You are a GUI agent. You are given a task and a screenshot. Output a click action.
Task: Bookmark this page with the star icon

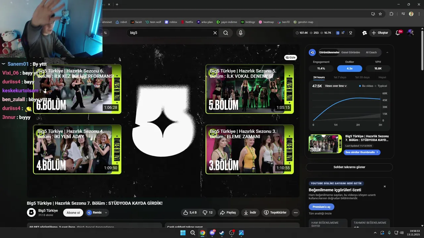tap(380, 14)
